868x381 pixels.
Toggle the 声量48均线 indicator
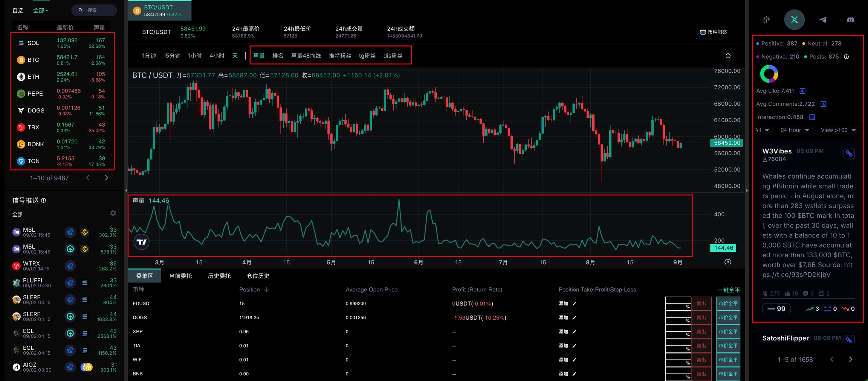pyautogui.click(x=306, y=56)
